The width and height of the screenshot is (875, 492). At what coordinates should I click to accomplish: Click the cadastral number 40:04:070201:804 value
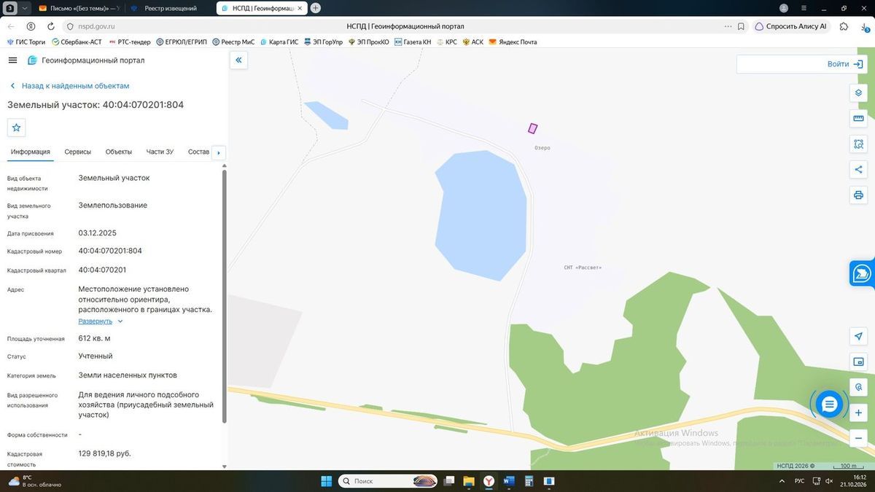pos(110,251)
